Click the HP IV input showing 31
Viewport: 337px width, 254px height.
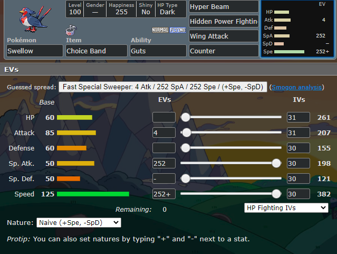click(x=299, y=117)
